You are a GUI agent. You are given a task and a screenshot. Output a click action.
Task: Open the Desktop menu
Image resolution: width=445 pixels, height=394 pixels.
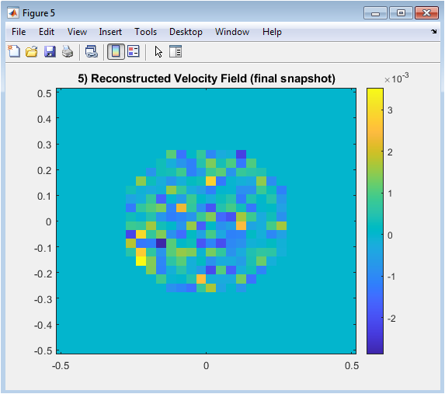(x=186, y=32)
